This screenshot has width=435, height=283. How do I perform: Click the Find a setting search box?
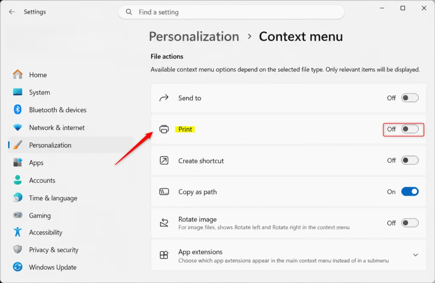click(232, 12)
